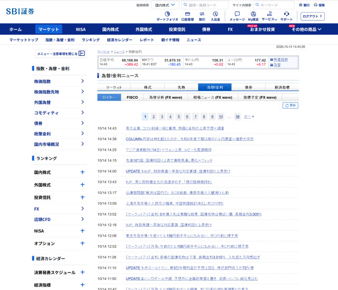Expand オプション plus icon
The height and width of the screenshot is (290, 338).
click(x=82, y=243)
